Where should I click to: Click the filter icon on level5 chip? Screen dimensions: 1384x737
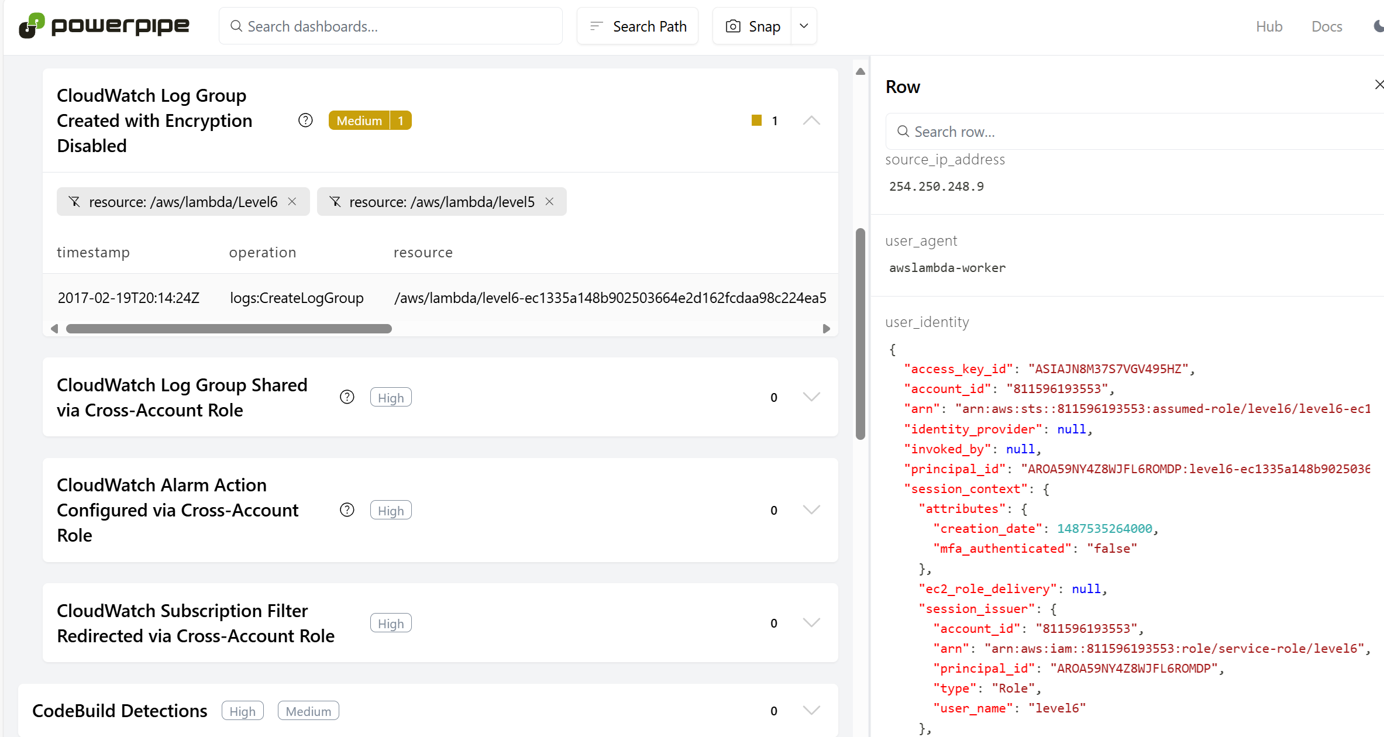click(335, 202)
